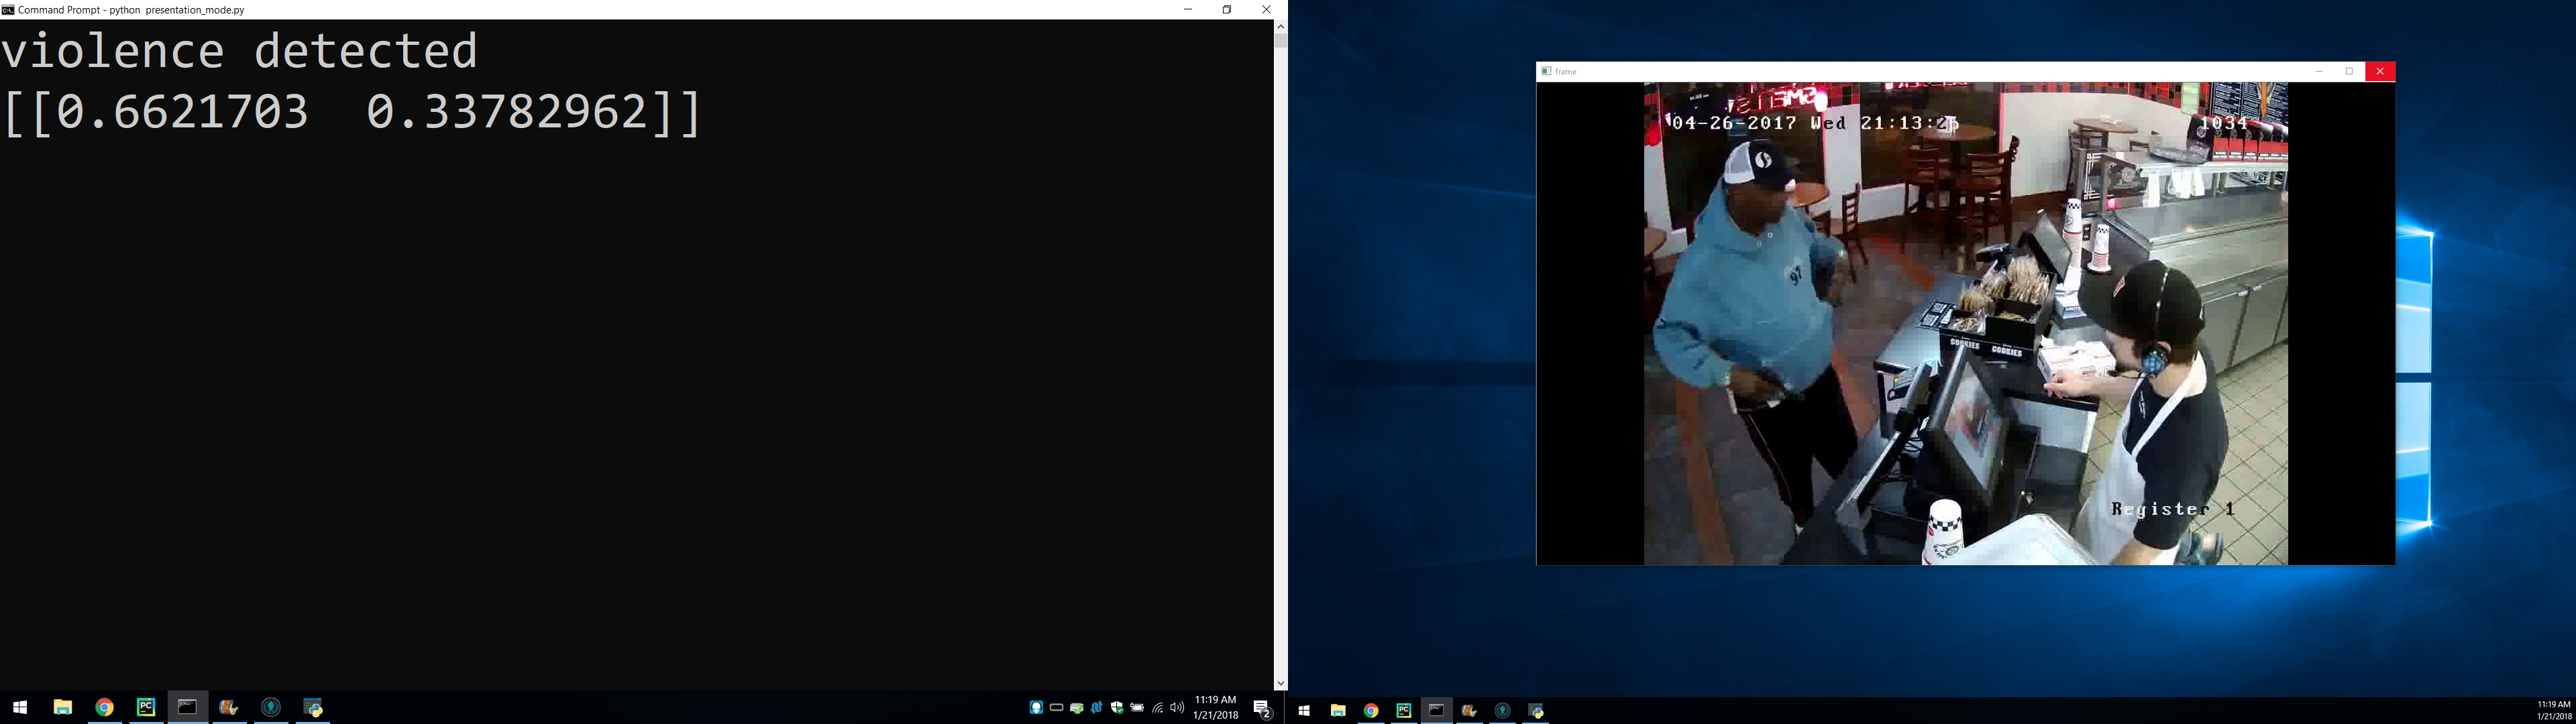The width and height of the screenshot is (2576, 724).
Task: Maximize the frame video window
Action: coord(2349,71)
